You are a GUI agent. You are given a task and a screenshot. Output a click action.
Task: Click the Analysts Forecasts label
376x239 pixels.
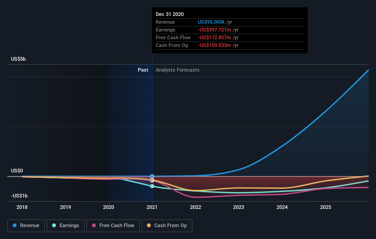(177, 70)
